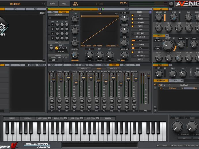Click the collapse chevron icon in Mod Matrix
199x149 pixels.
point(155,111)
